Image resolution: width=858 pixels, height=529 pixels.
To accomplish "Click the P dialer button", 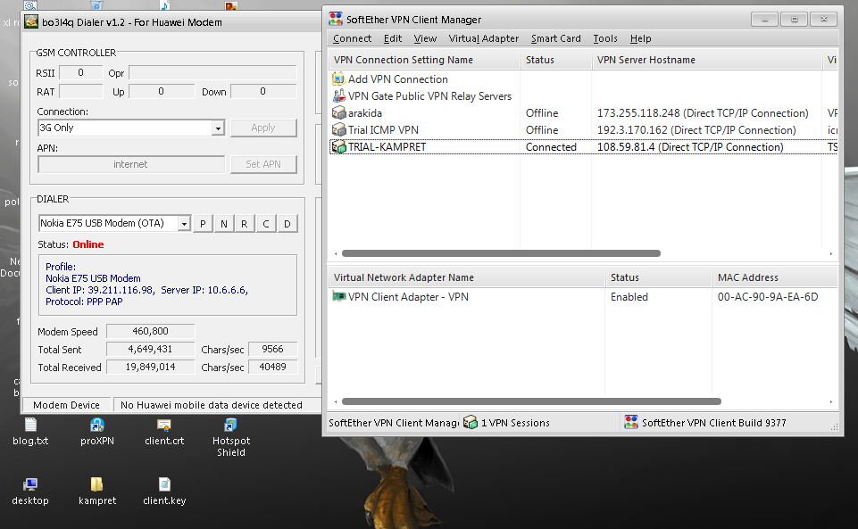I will (203, 224).
